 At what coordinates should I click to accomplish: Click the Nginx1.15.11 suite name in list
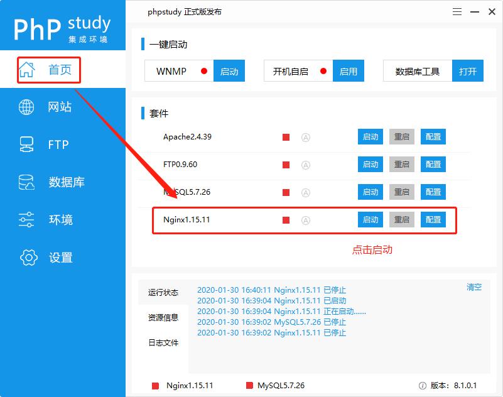pyautogui.click(x=187, y=219)
